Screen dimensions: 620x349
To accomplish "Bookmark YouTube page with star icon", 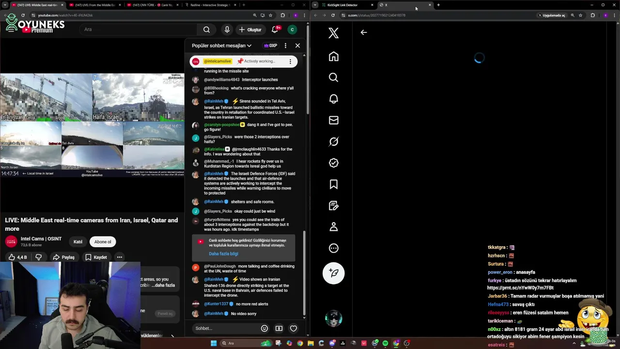I will pyautogui.click(x=270, y=15).
